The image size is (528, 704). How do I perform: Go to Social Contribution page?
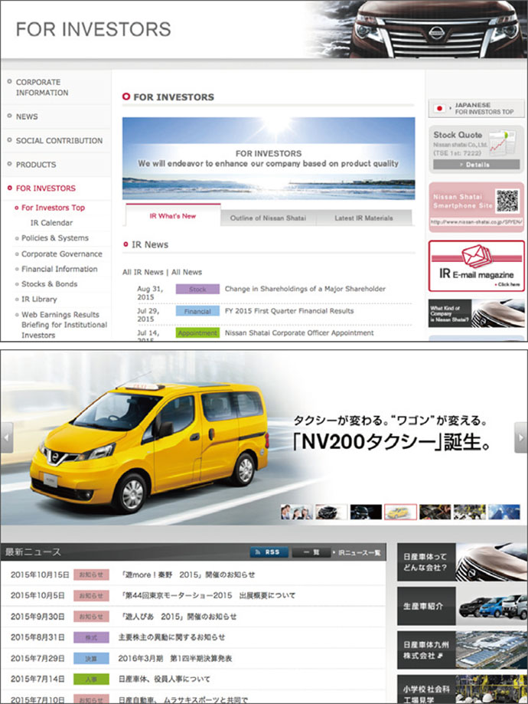(x=59, y=140)
